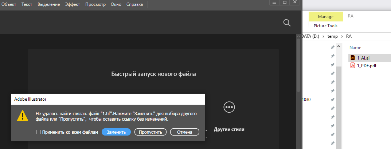This screenshot has height=149, width=391.
Task: Enable the Применить ко всем файлам checkbox
Action: click(x=38, y=132)
